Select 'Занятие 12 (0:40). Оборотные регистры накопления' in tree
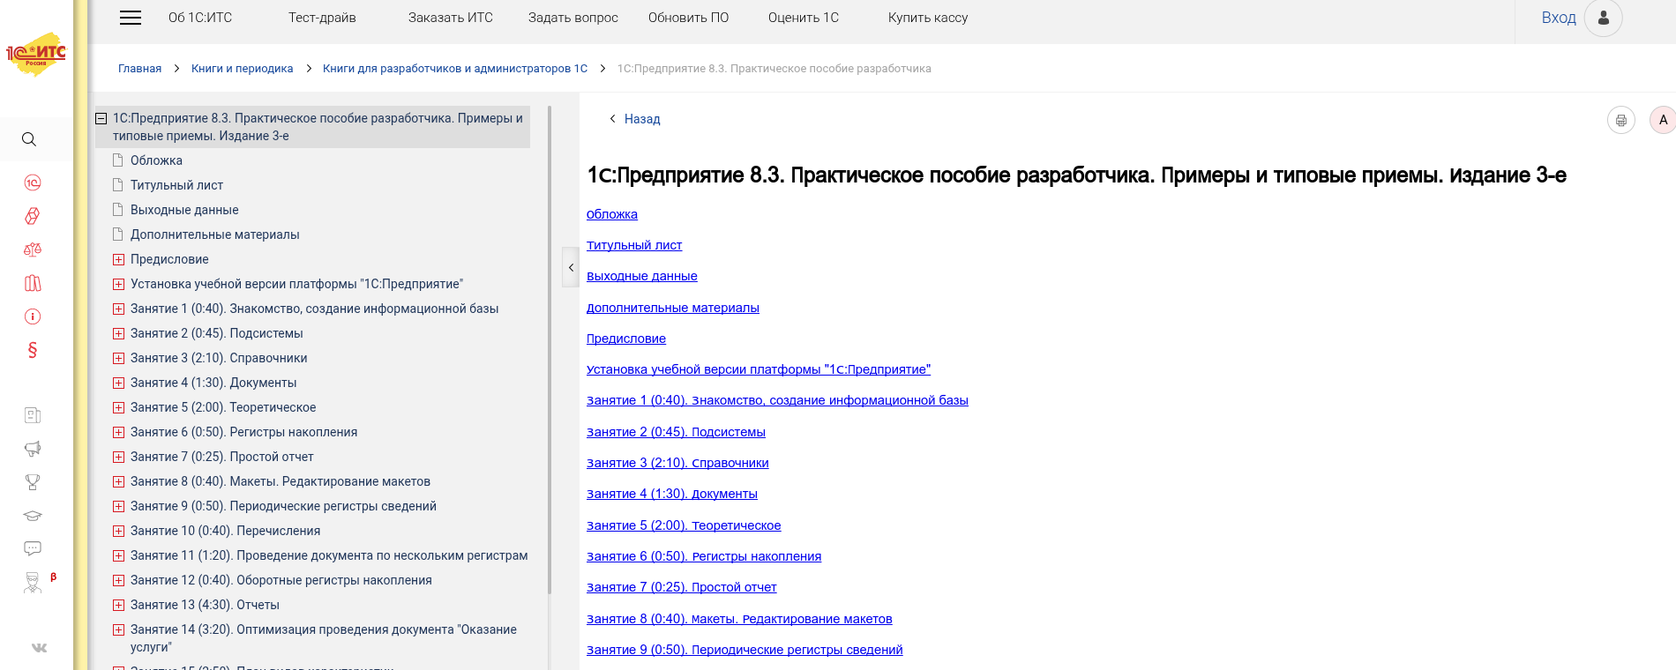Viewport: 1676px width, 670px height. [281, 580]
